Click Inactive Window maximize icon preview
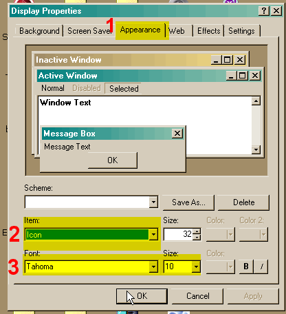The height and width of the screenshot is (314, 286). [x=227, y=60]
